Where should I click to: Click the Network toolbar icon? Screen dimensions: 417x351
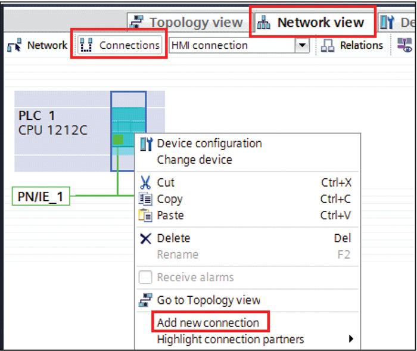pos(14,45)
